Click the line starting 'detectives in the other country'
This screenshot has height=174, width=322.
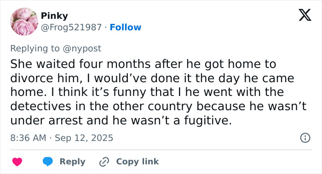click(158, 106)
